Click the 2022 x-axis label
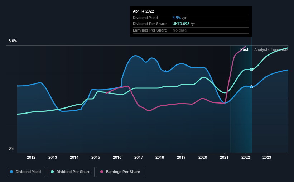The height and width of the screenshot is (182, 294). point(246,157)
